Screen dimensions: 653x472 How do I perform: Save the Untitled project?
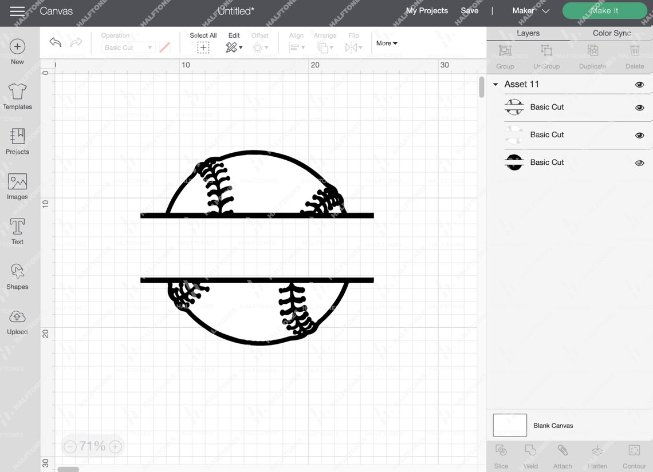pos(469,10)
